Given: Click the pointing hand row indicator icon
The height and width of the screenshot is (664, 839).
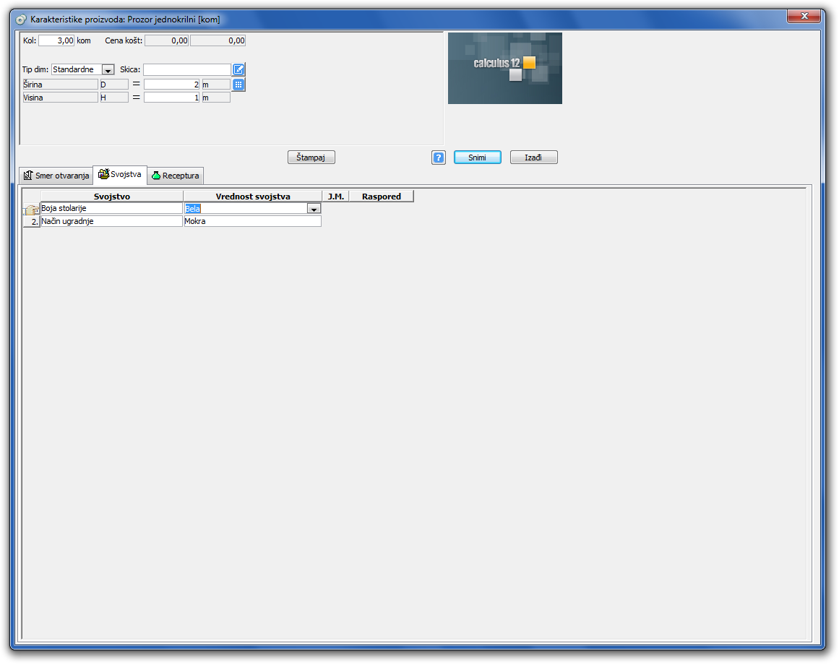Looking at the screenshot, I should pos(31,209).
